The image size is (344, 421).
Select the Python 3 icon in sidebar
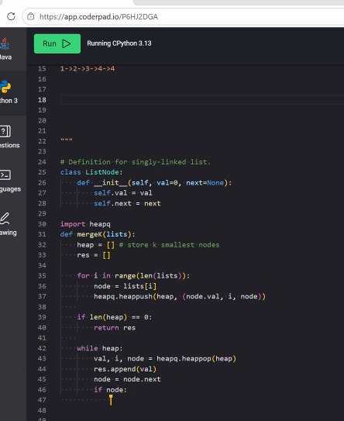[x=5, y=87]
